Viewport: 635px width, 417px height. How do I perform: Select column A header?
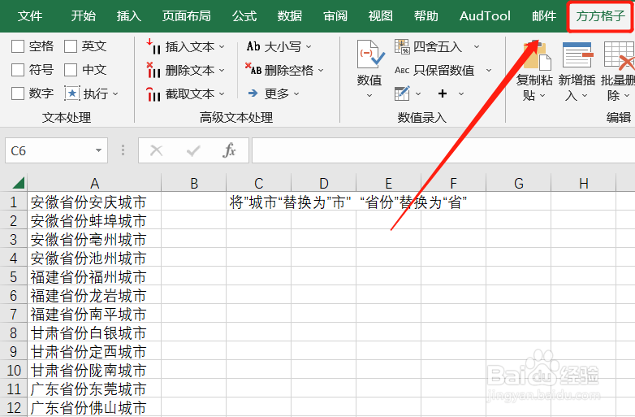94,183
